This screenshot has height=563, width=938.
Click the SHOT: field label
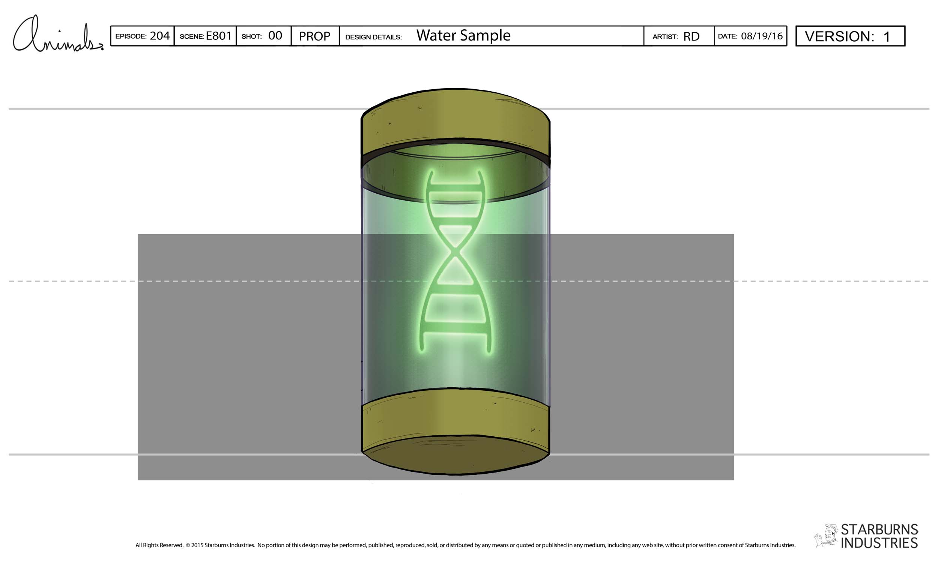pyautogui.click(x=251, y=37)
